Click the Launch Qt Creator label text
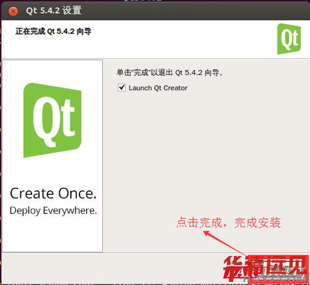This screenshot has width=310, height=285. pyautogui.click(x=158, y=88)
